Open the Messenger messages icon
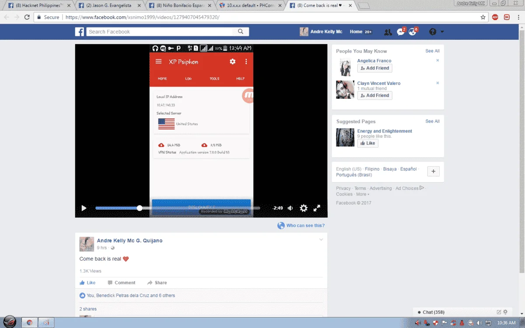 click(x=400, y=32)
